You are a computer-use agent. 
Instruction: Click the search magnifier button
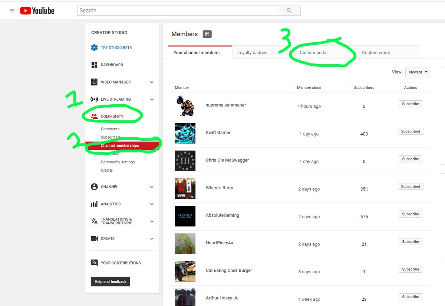pos(289,10)
